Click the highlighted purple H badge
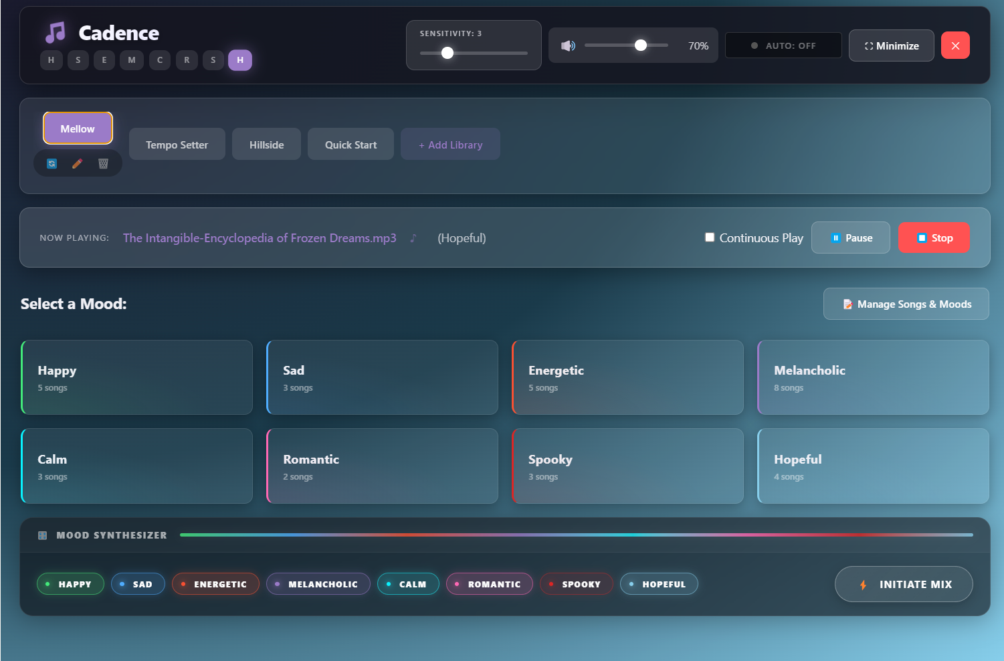Screen dimensions: 1004x661 [x=240, y=60]
